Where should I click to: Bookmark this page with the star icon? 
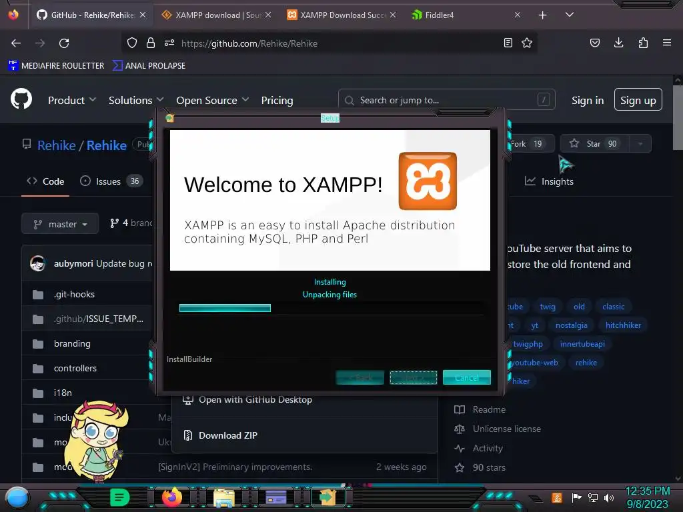coord(527,43)
